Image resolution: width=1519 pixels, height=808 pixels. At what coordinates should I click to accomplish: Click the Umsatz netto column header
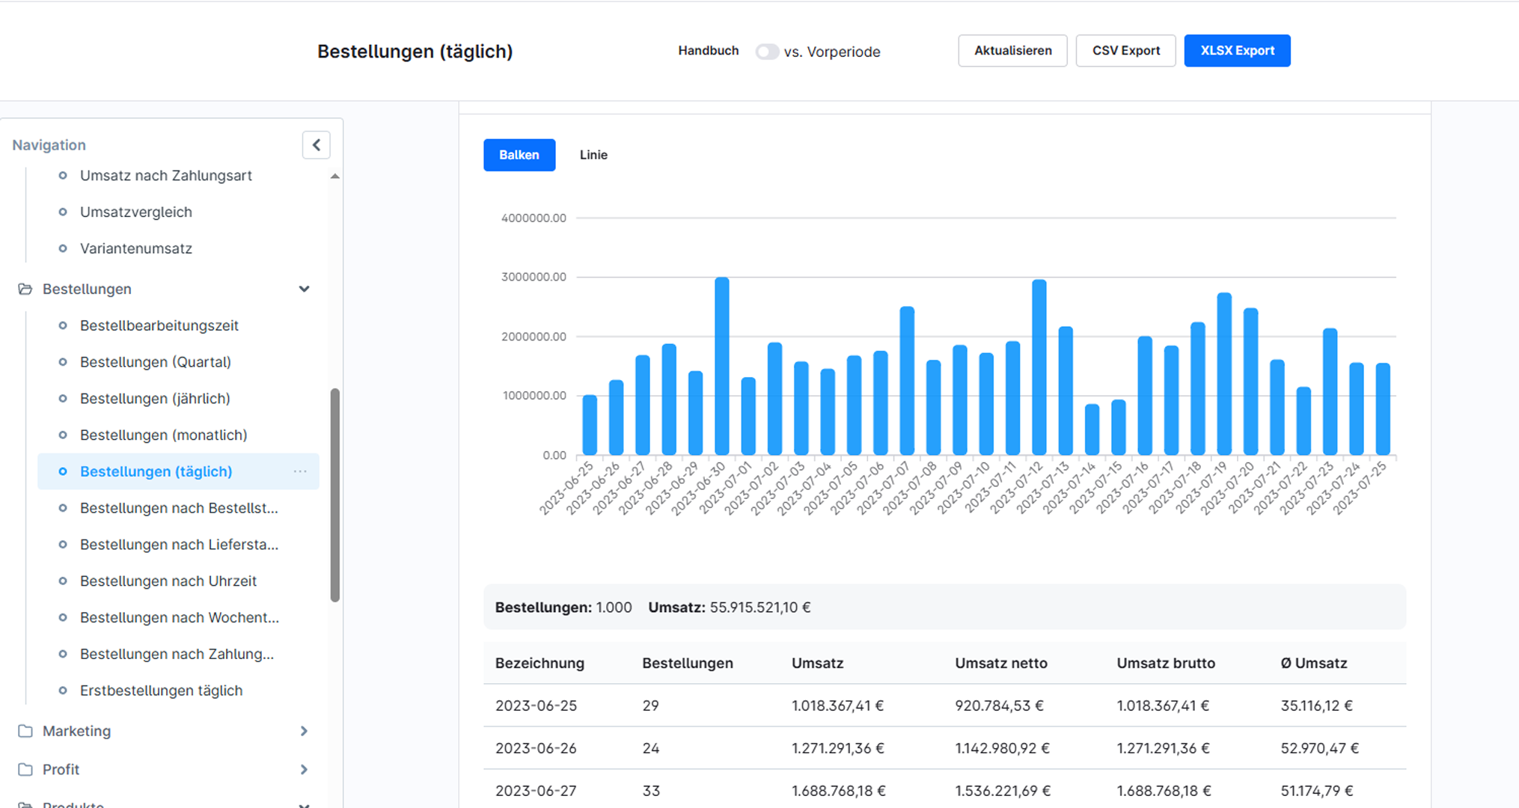(1000, 663)
